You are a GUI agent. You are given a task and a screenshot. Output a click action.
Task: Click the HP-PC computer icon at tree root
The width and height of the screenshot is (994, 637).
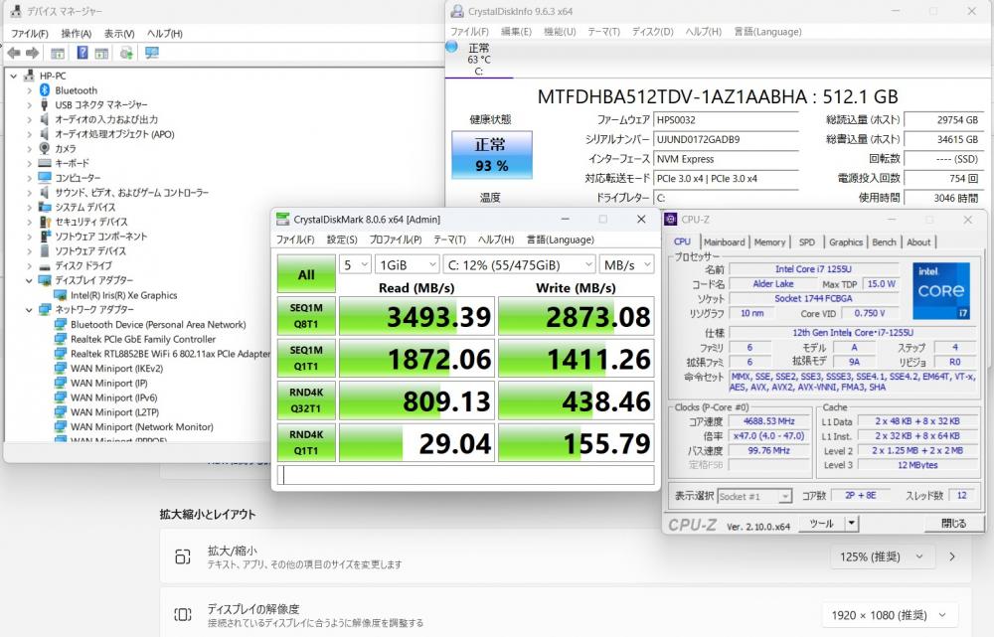point(29,76)
